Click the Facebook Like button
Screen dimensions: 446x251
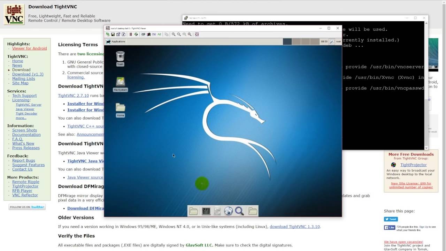[x=390, y=227]
